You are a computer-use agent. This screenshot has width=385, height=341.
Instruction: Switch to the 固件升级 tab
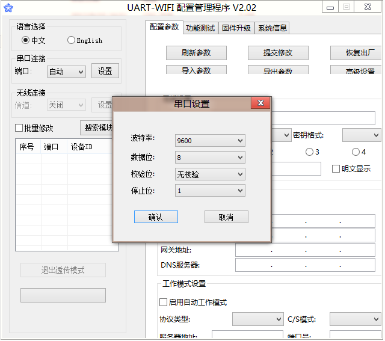click(x=236, y=28)
